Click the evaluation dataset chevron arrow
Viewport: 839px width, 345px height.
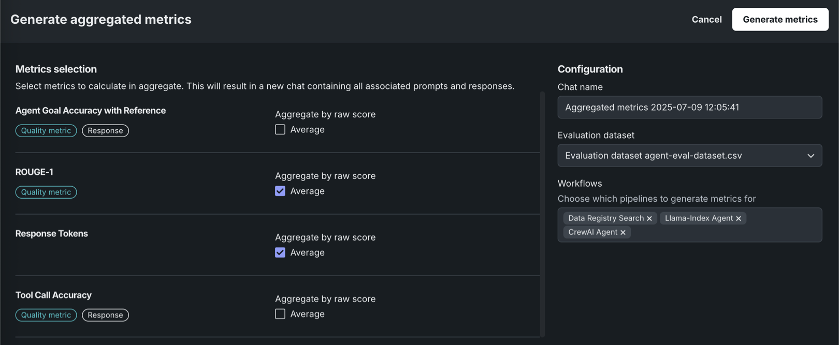click(x=811, y=156)
